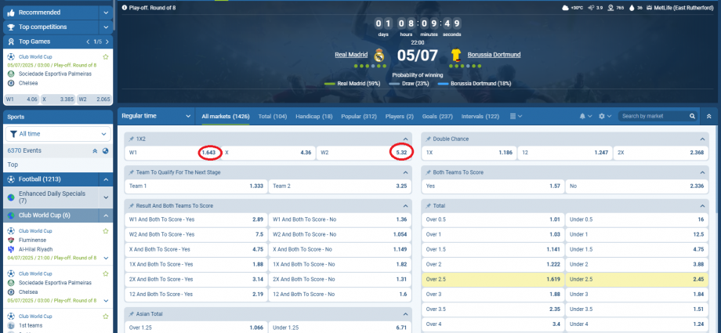Click the weather cloud icon in header
This screenshot has height=333, width=721.
click(566, 8)
